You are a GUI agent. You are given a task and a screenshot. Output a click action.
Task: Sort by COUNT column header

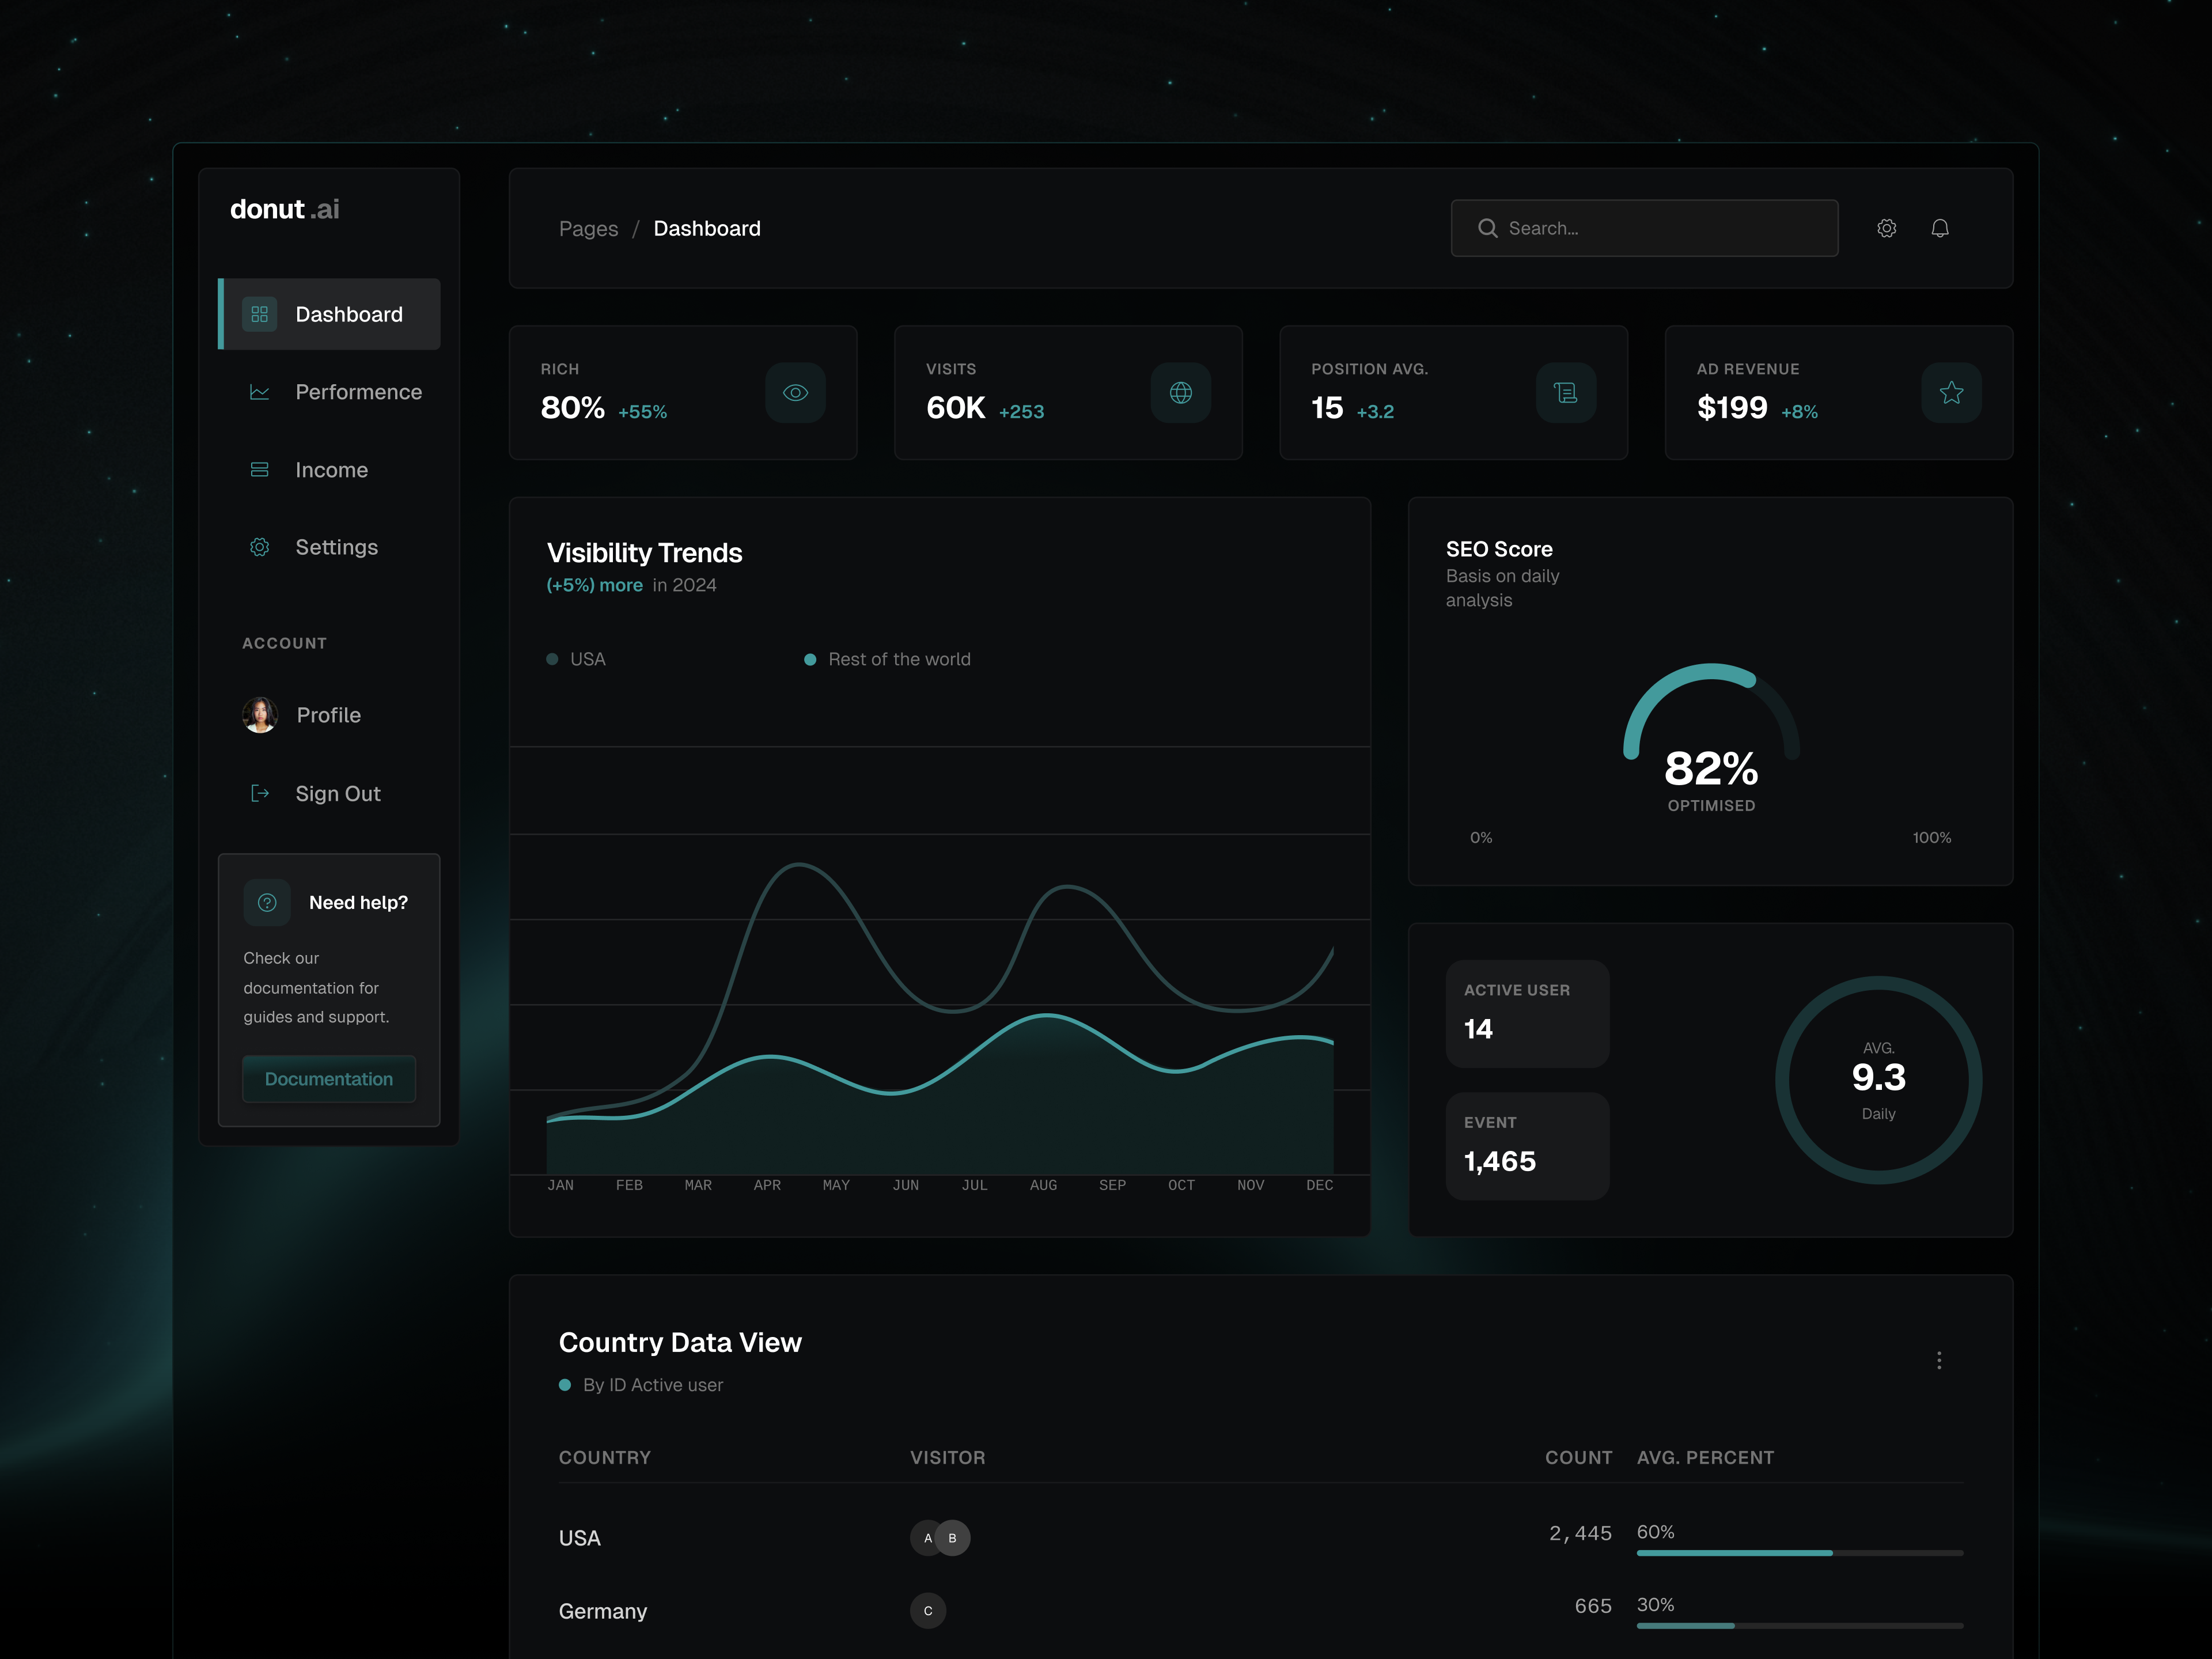(1579, 1458)
